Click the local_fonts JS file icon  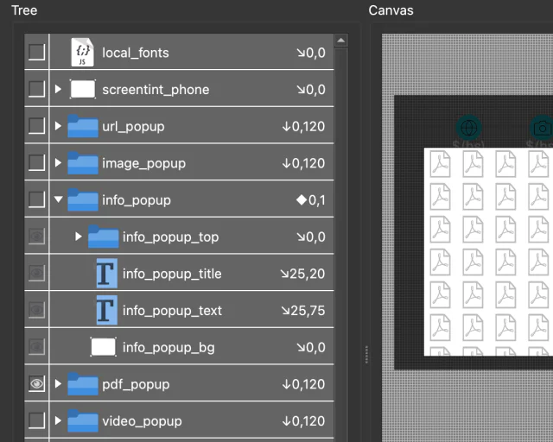click(x=83, y=52)
